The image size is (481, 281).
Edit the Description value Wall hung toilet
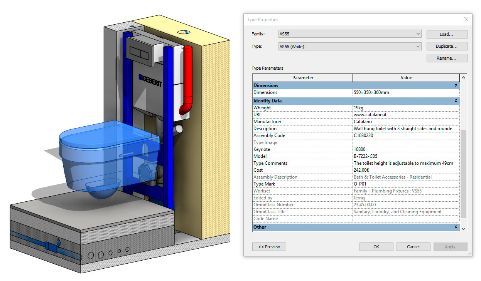406,129
